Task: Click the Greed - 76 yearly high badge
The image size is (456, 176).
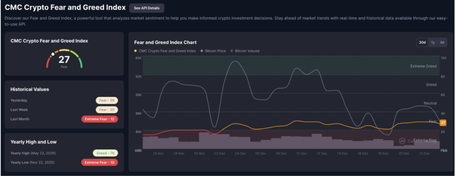Action: pyautogui.click(x=105, y=153)
